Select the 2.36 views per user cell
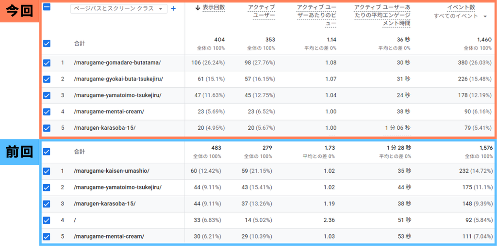The image size is (497, 246). (x=330, y=220)
